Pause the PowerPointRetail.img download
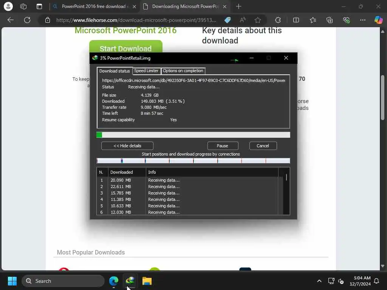Image resolution: width=387 pixels, height=290 pixels. click(x=223, y=146)
